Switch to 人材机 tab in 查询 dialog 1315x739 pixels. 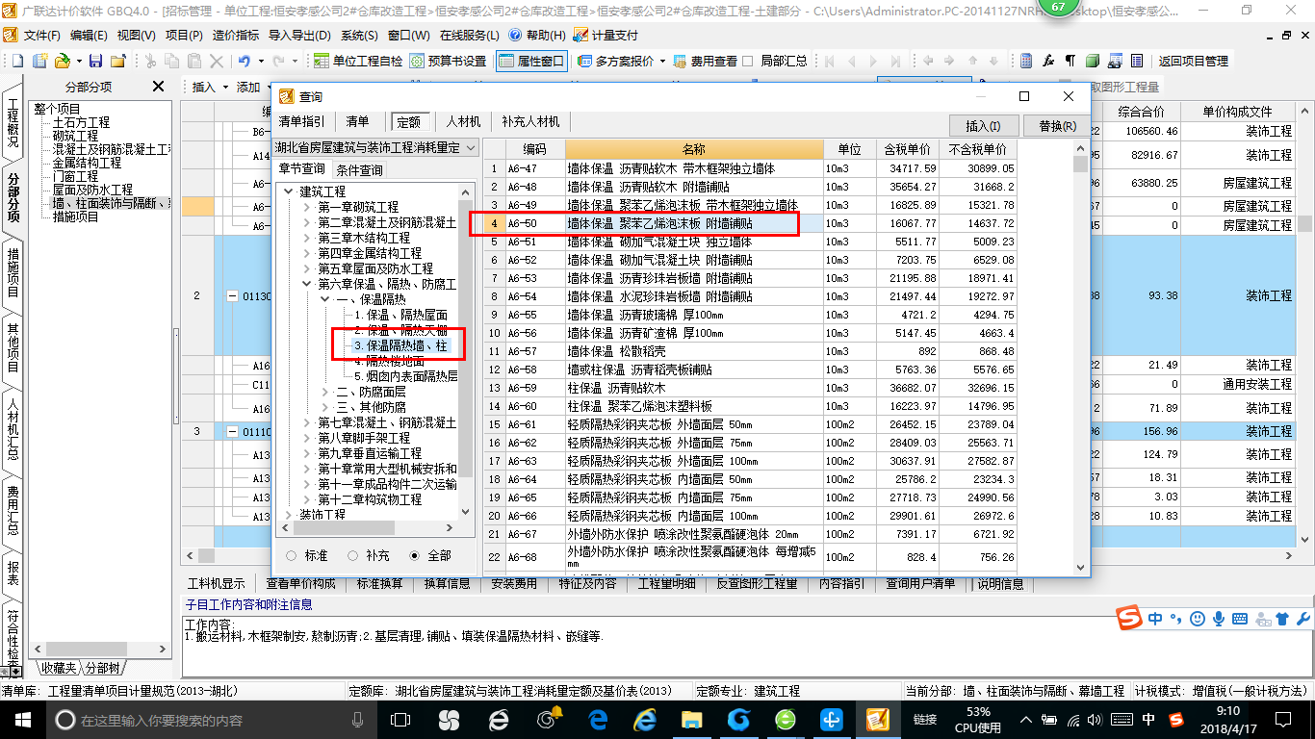(463, 121)
